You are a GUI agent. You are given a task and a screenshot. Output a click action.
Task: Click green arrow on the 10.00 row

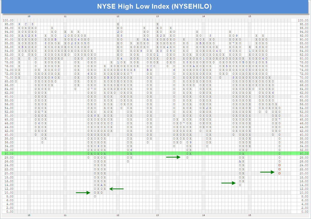click(x=83, y=193)
